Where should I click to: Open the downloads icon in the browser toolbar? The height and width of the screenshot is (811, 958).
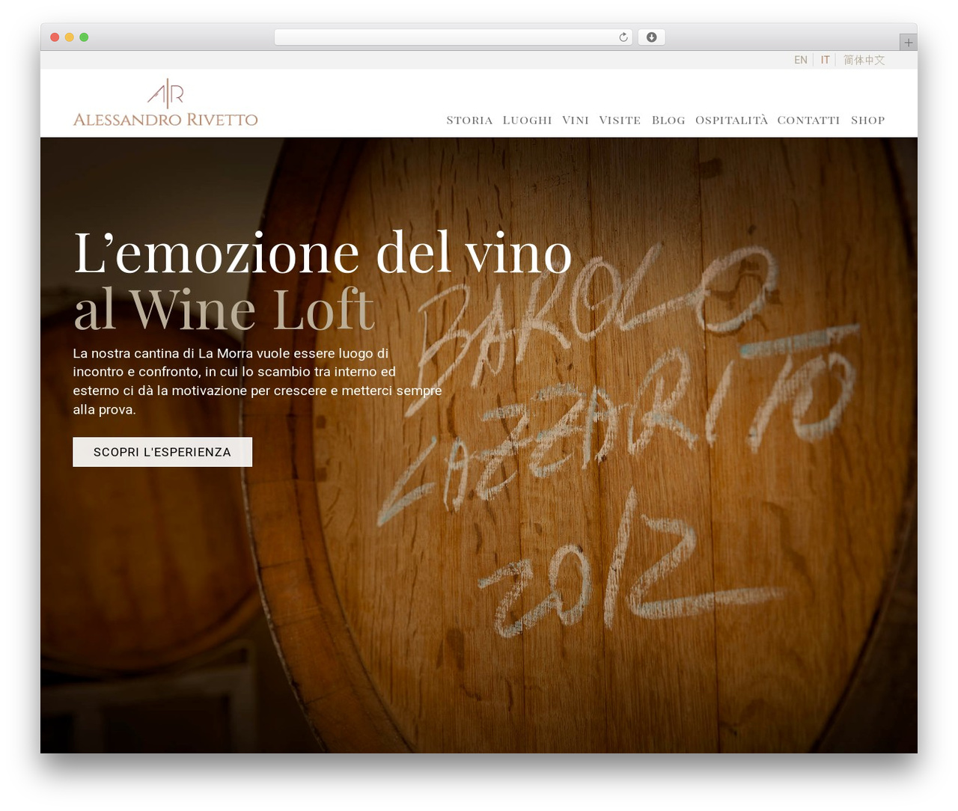click(x=651, y=37)
